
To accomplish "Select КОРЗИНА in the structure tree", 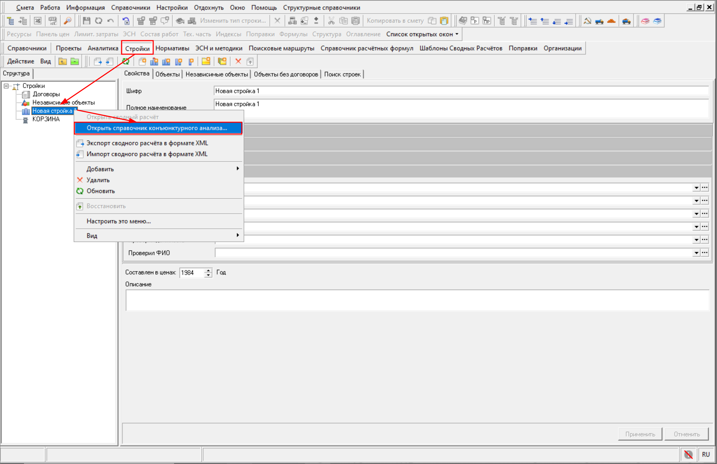I will [x=46, y=119].
